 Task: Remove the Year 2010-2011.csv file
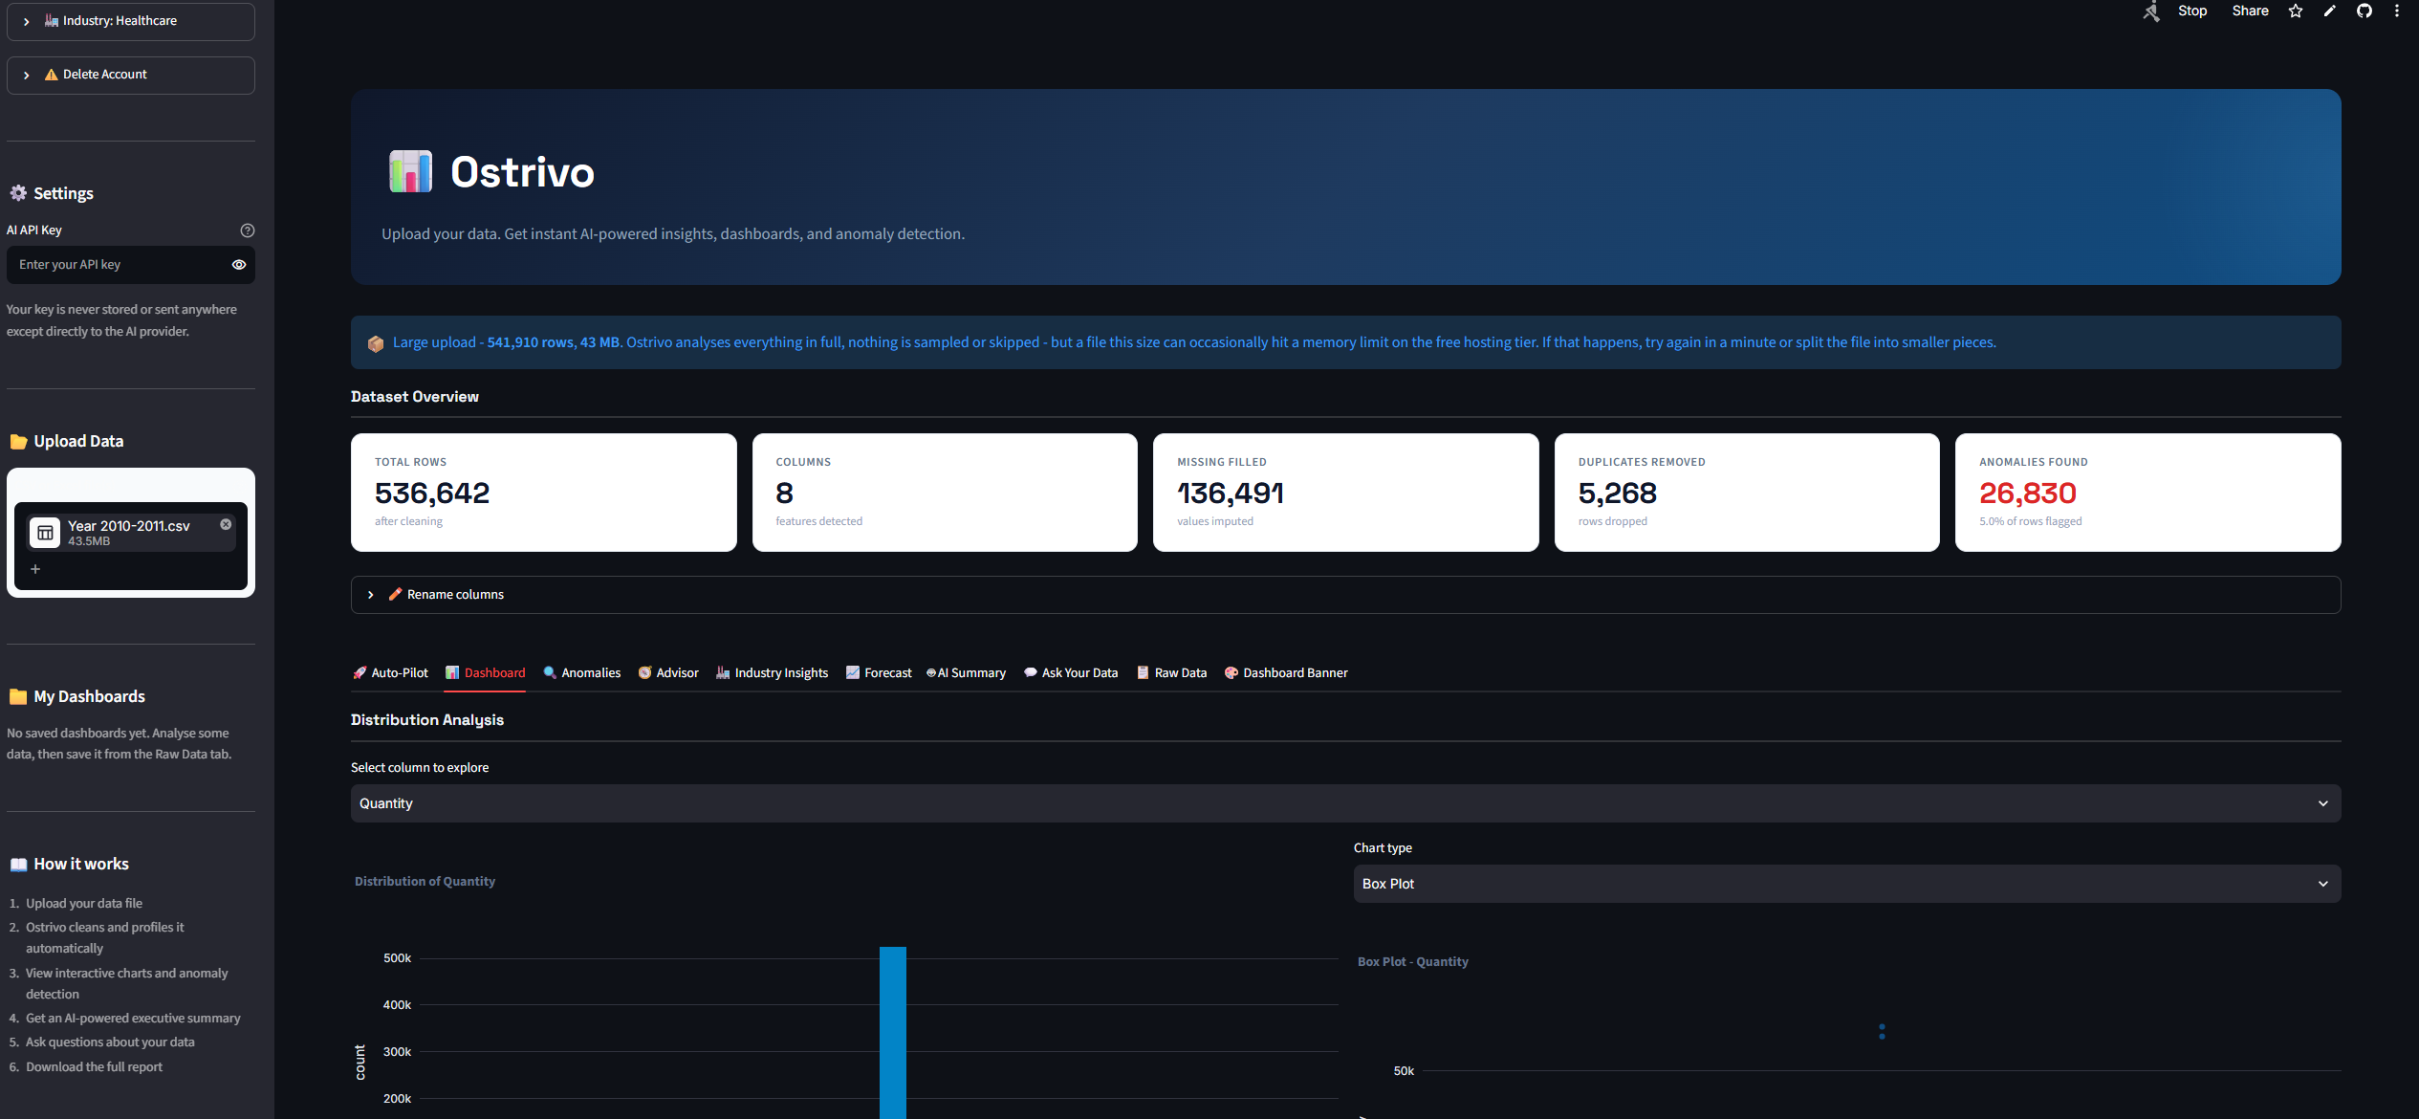[226, 524]
